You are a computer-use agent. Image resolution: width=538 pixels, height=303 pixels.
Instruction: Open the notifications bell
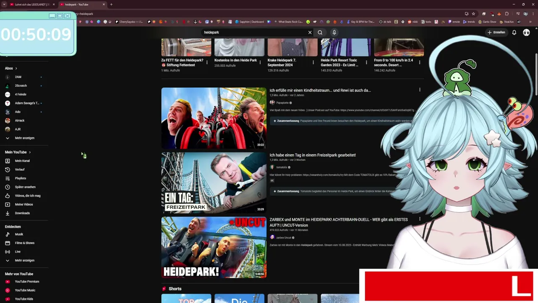pos(514,32)
